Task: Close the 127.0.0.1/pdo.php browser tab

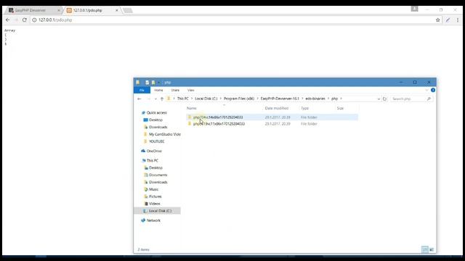Action: click(x=116, y=10)
